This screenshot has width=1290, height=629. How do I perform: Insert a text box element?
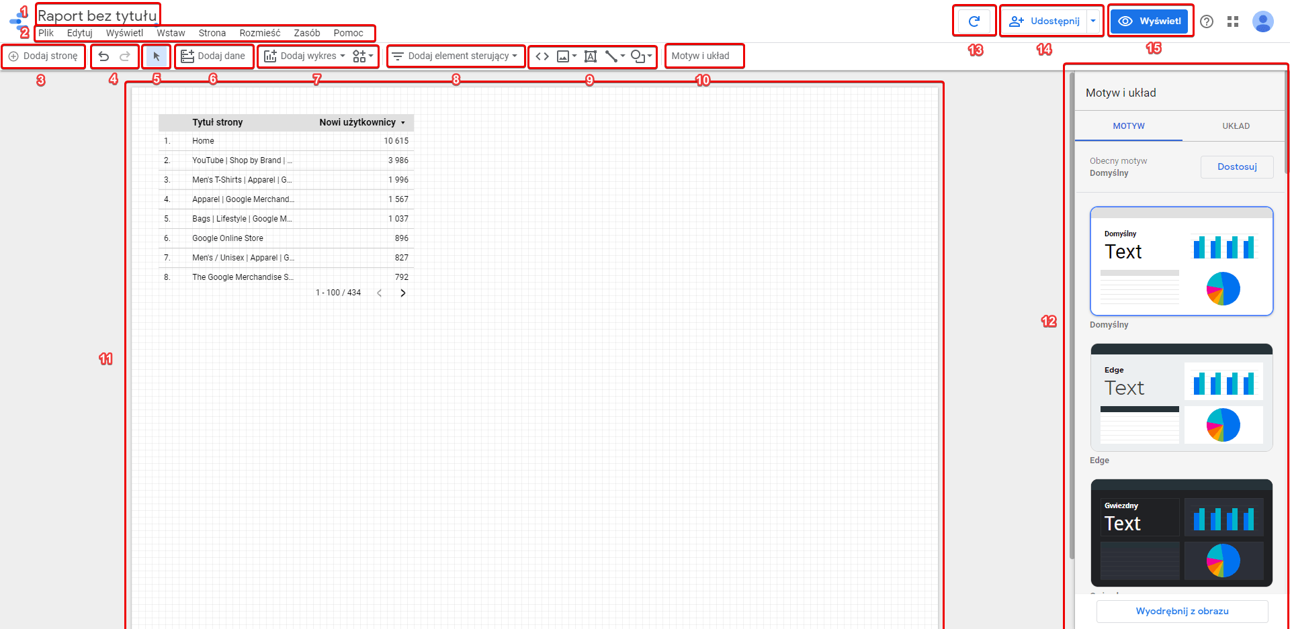point(591,56)
